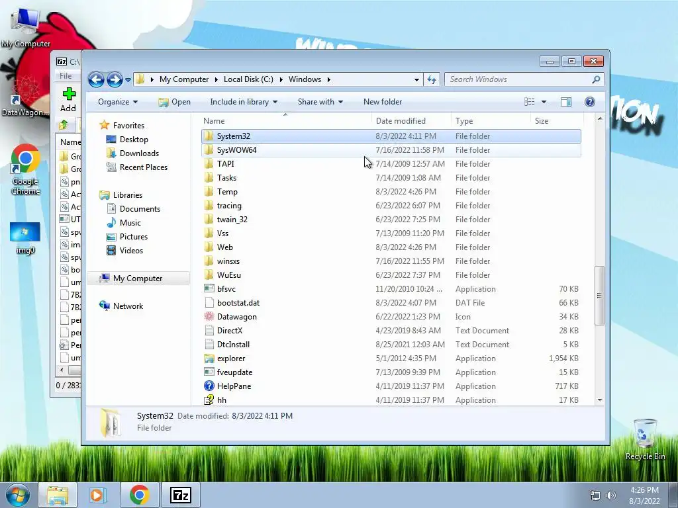
Task: Select the fveupdate application icon
Action: [x=209, y=372]
